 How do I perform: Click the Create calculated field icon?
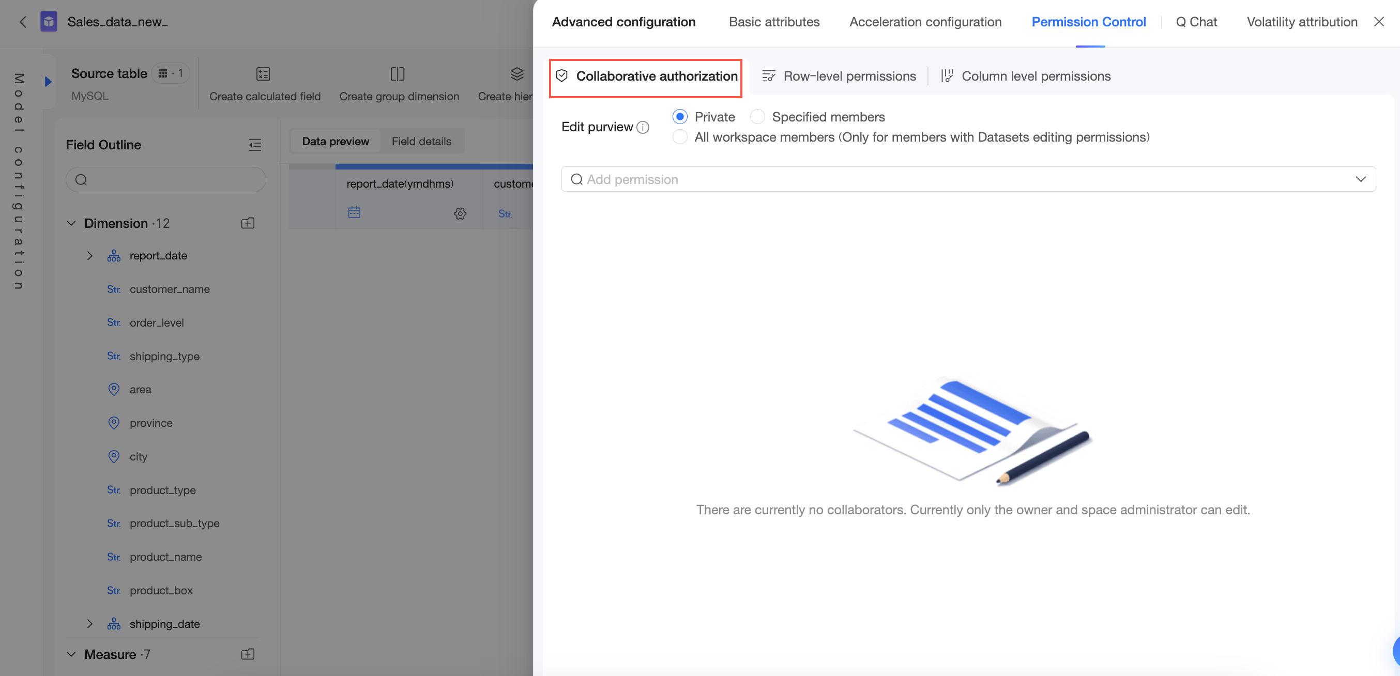click(263, 73)
